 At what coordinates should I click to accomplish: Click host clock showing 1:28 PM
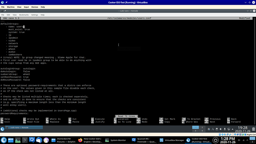[x=227, y=140]
